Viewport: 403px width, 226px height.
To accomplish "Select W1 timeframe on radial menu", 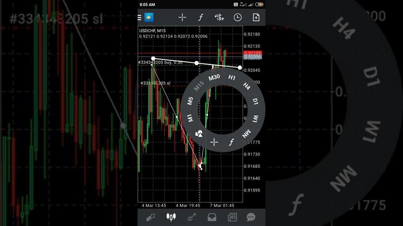I will point(255,119).
